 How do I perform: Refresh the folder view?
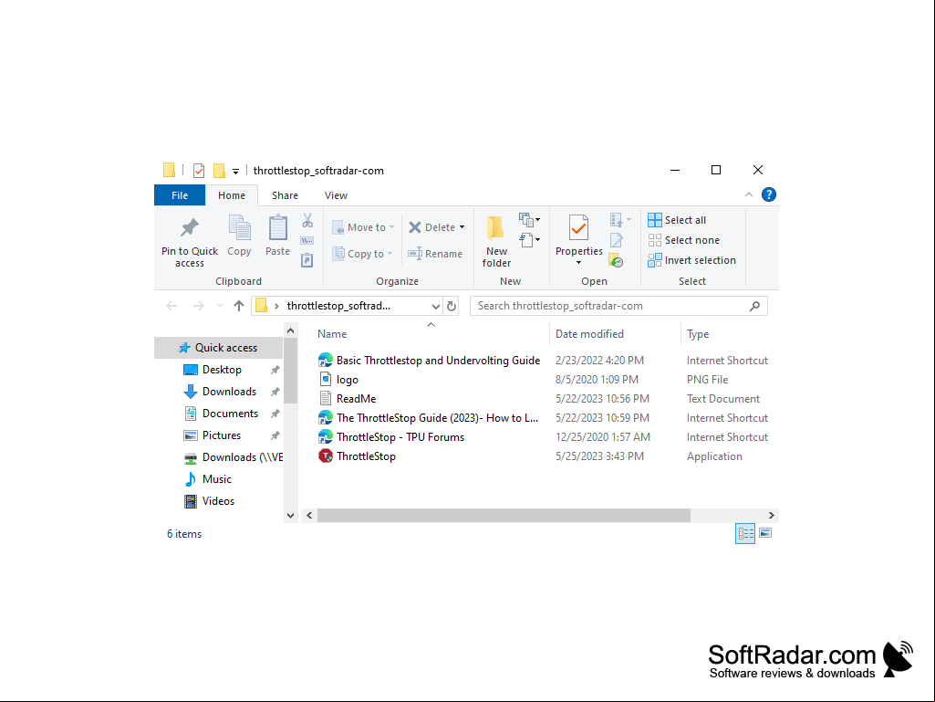click(x=452, y=306)
